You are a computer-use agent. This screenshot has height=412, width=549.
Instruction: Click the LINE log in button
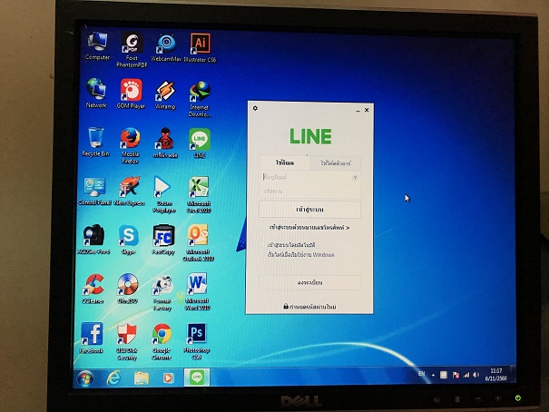309,210
